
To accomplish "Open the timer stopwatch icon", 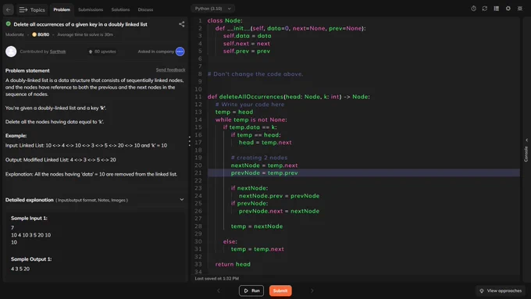I will point(473,9).
